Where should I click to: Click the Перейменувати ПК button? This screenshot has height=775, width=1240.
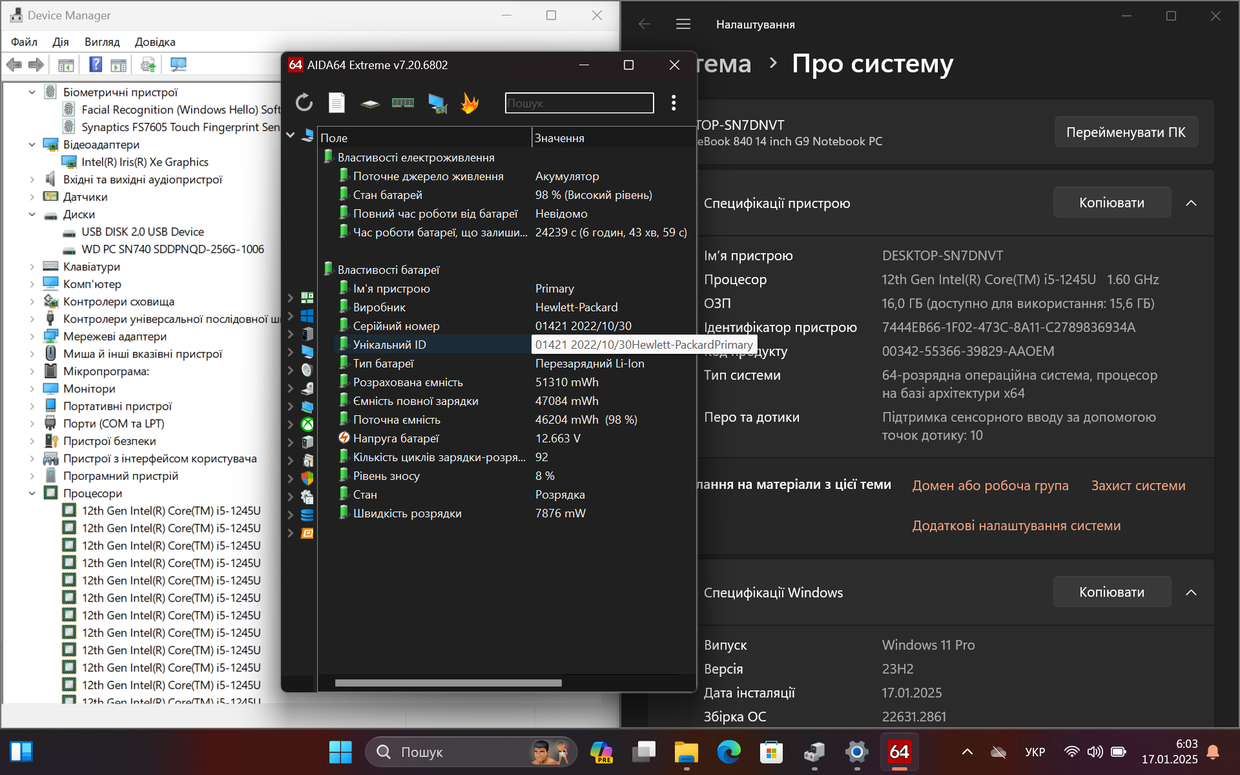pos(1126,132)
